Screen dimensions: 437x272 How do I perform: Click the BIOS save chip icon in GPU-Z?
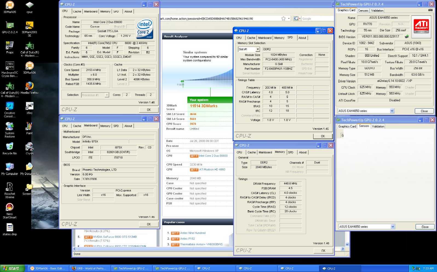[407, 36]
